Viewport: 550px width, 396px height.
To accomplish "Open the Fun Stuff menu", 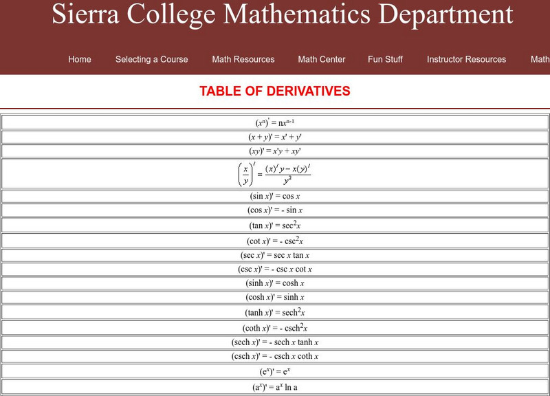I will coord(385,59).
